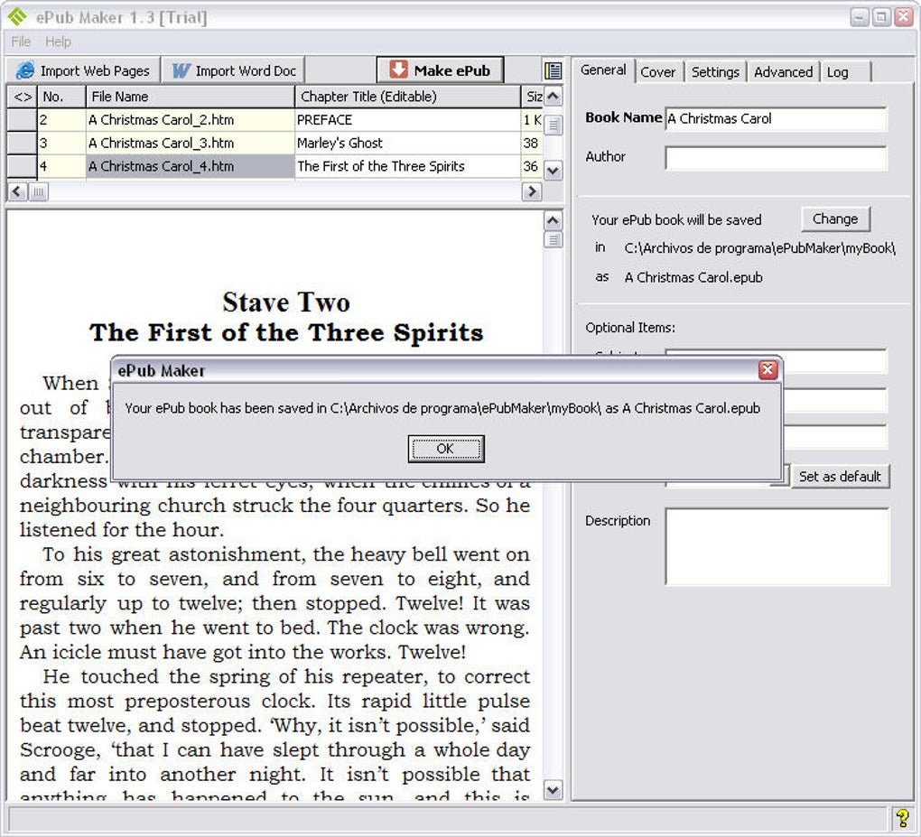Click the preview pane scroll up arrow
Screen dimensions: 921x837
(x=553, y=220)
